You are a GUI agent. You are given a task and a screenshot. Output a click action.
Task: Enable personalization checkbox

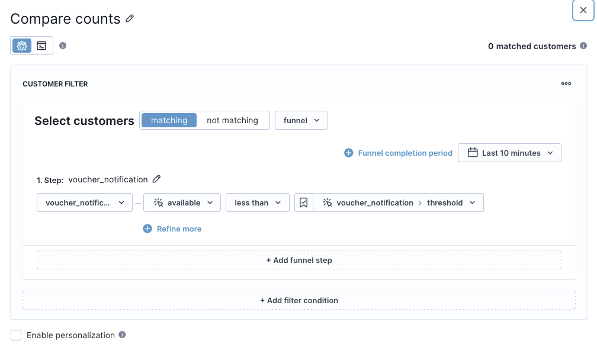coord(16,335)
